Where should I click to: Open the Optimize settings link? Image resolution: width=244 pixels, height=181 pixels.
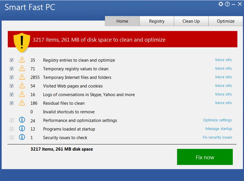(217, 120)
